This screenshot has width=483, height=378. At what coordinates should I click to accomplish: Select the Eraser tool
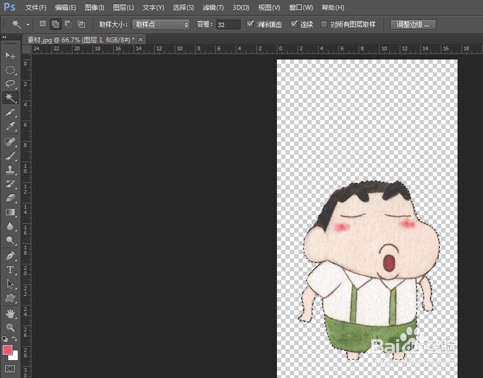click(x=10, y=198)
